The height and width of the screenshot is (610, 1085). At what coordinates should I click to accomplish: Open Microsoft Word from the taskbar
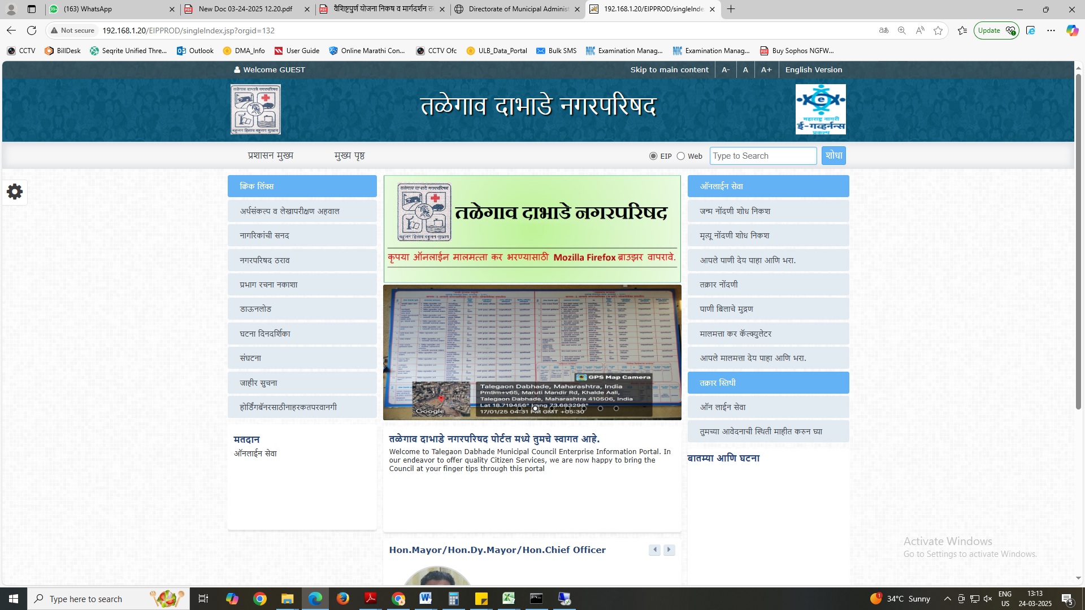tap(426, 599)
